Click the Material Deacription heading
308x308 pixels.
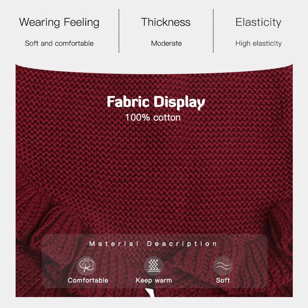153,244
